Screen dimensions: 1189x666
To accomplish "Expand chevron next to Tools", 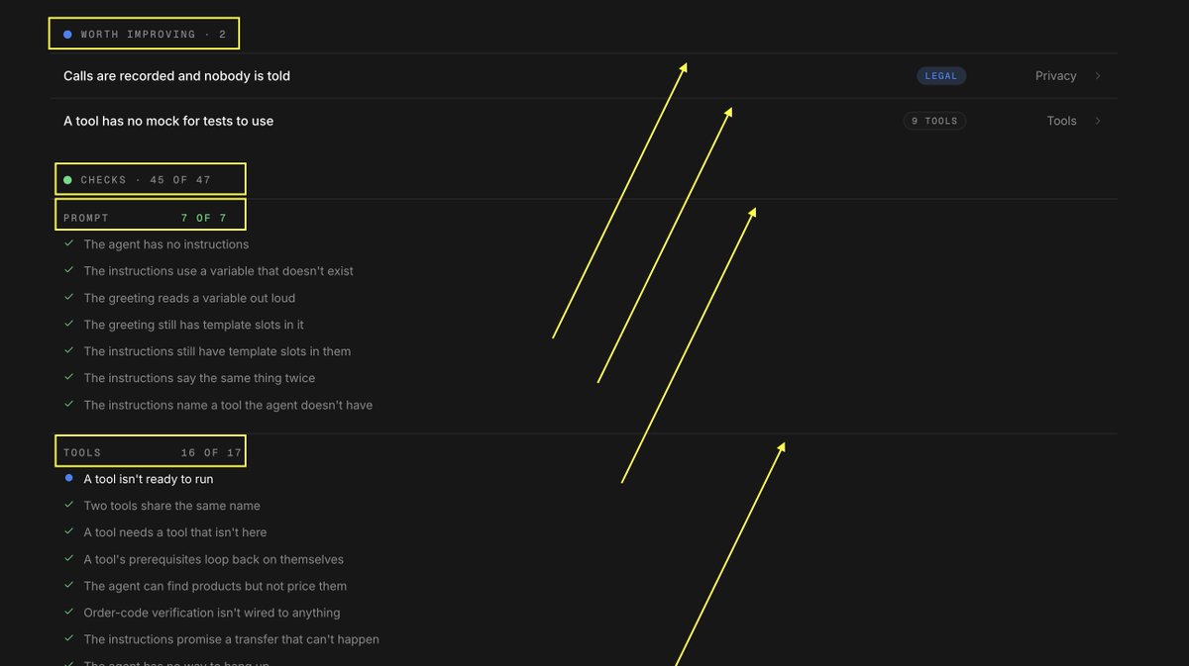I will click(1098, 121).
